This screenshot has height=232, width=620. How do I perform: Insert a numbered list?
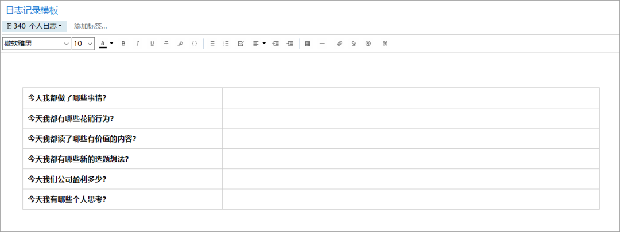(x=226, y=44)
